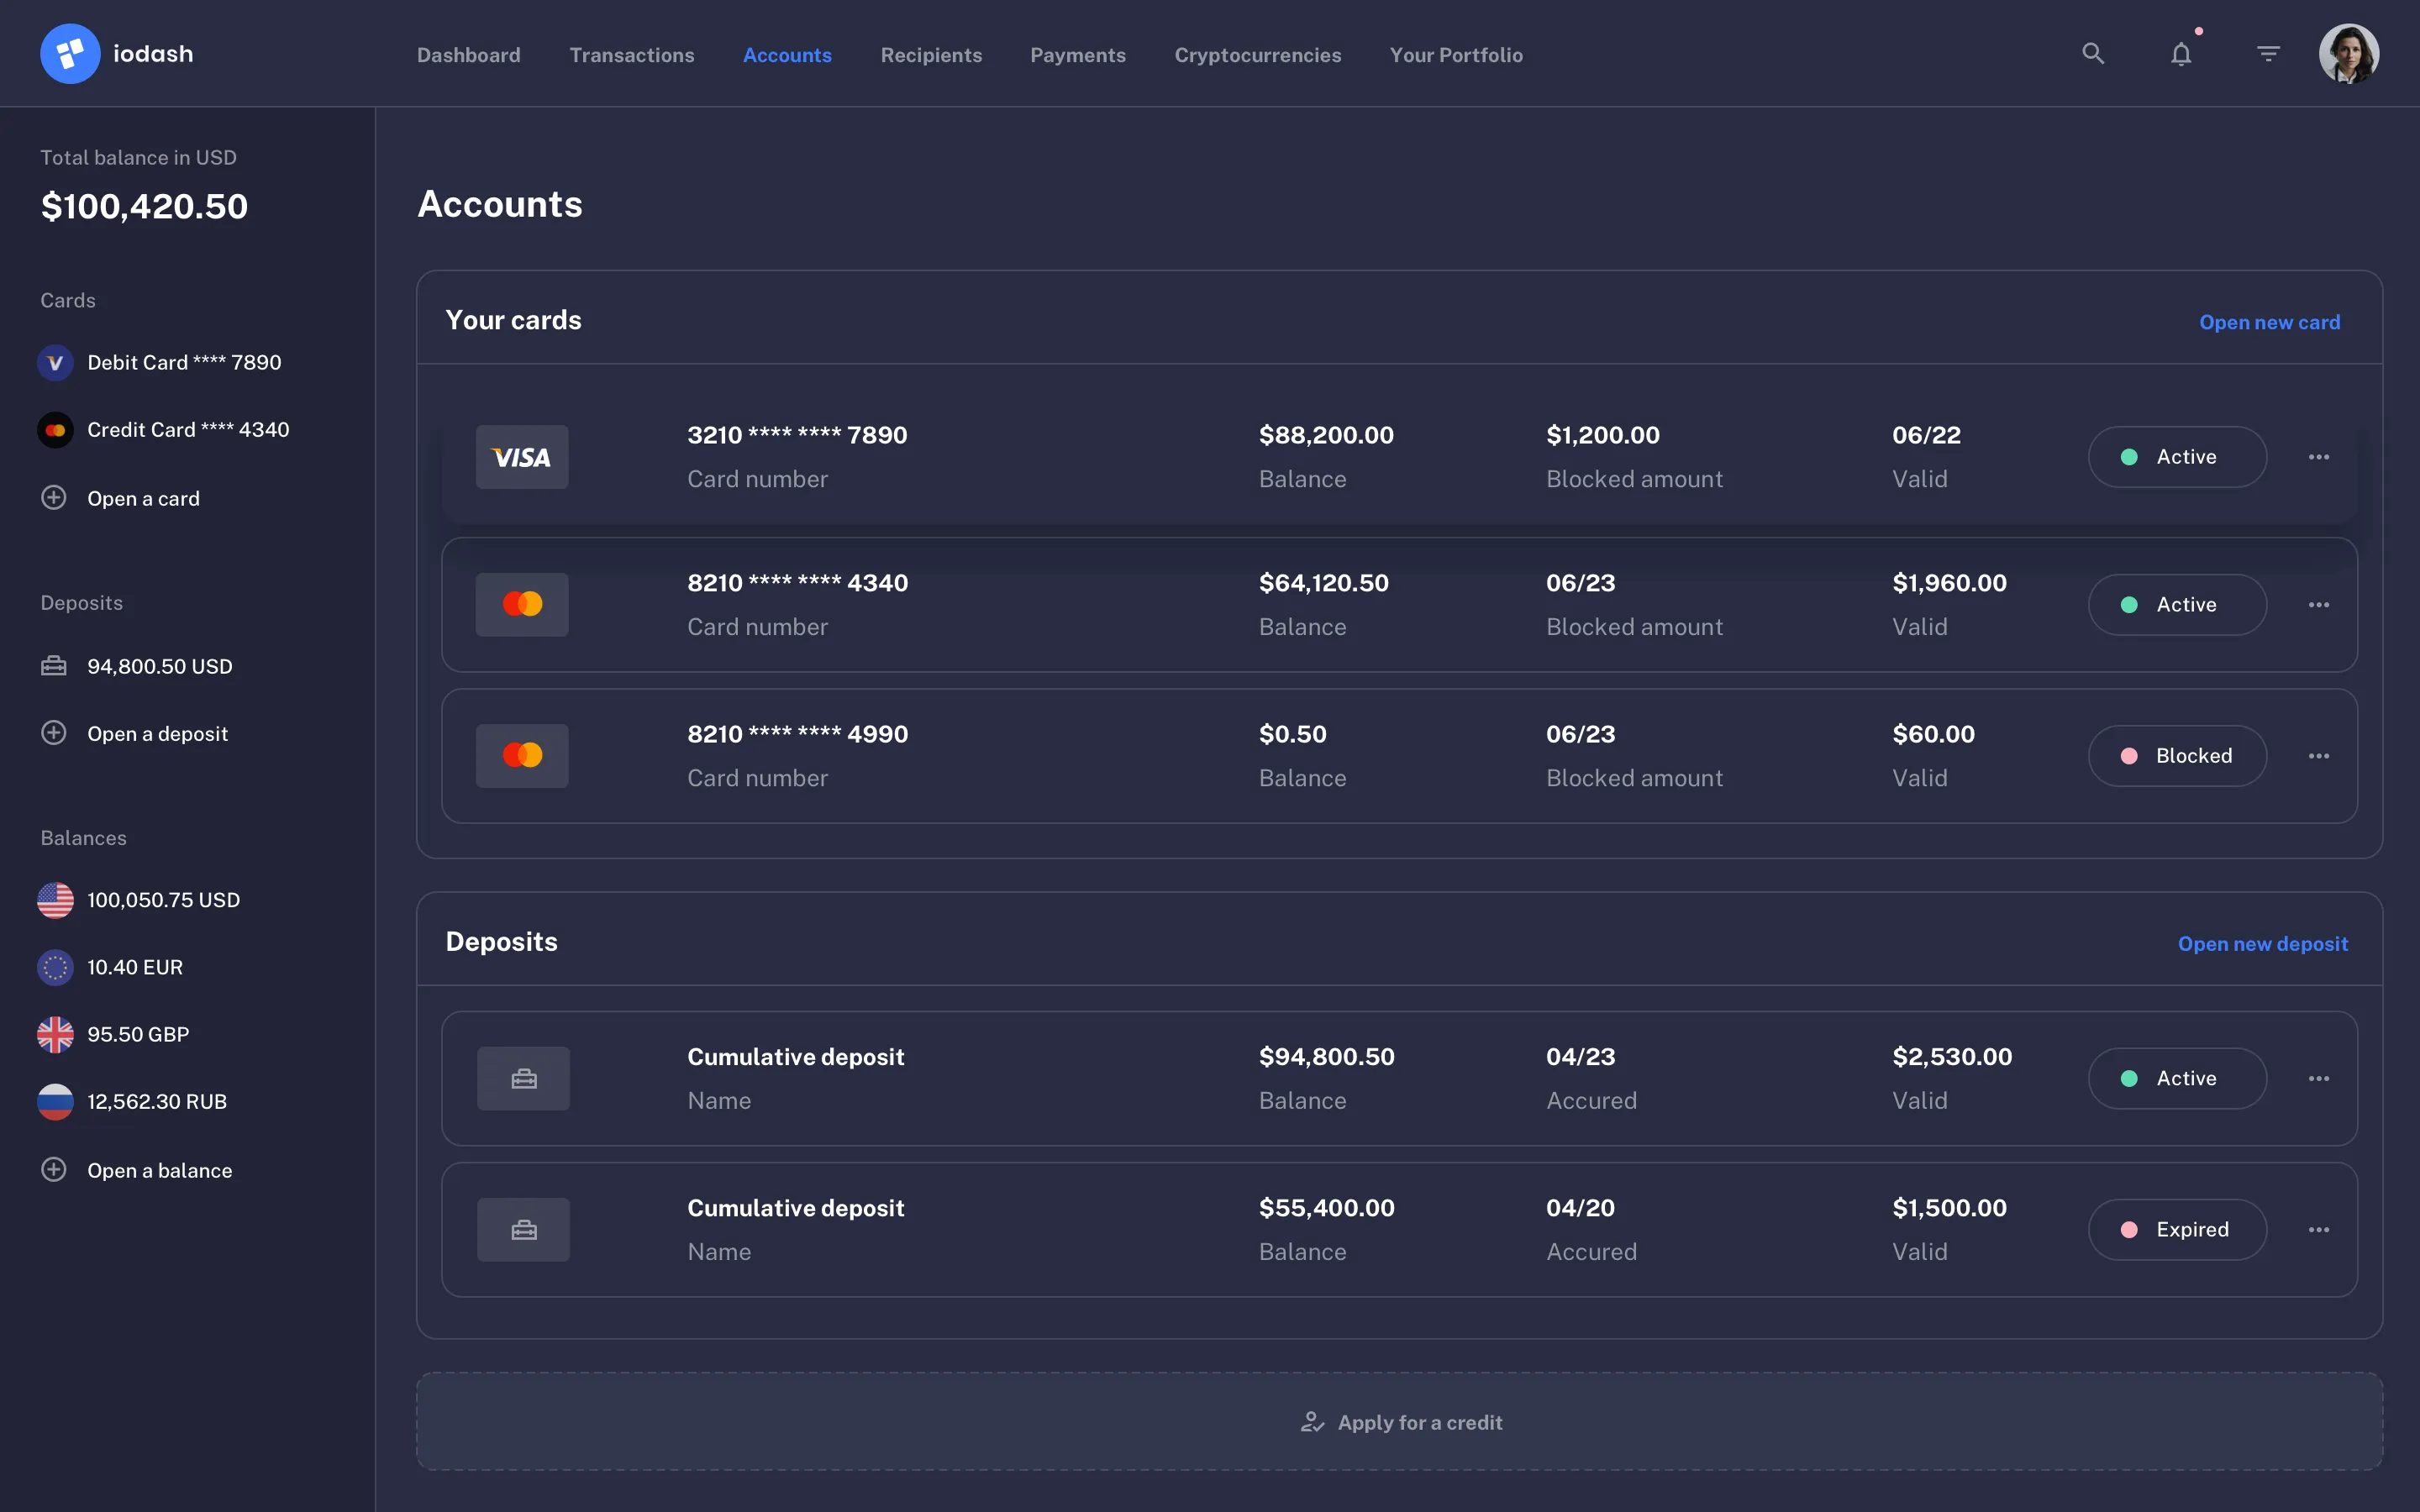Open the Cryptocurrencies menu item

coord(1257,55)
